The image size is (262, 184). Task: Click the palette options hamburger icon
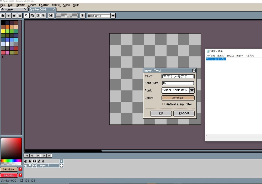click(x=20, y=16)
